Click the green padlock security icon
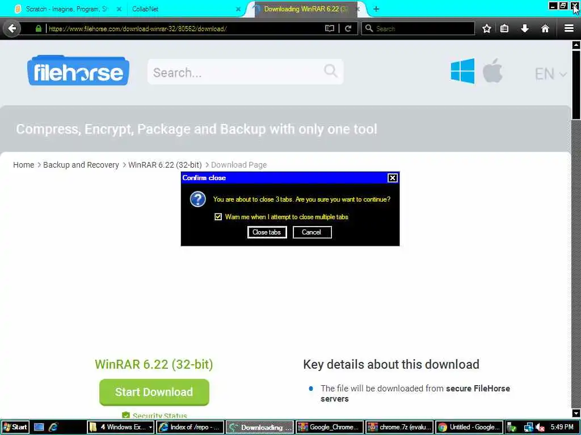581x435 pixels. click(x=39, y=28)
